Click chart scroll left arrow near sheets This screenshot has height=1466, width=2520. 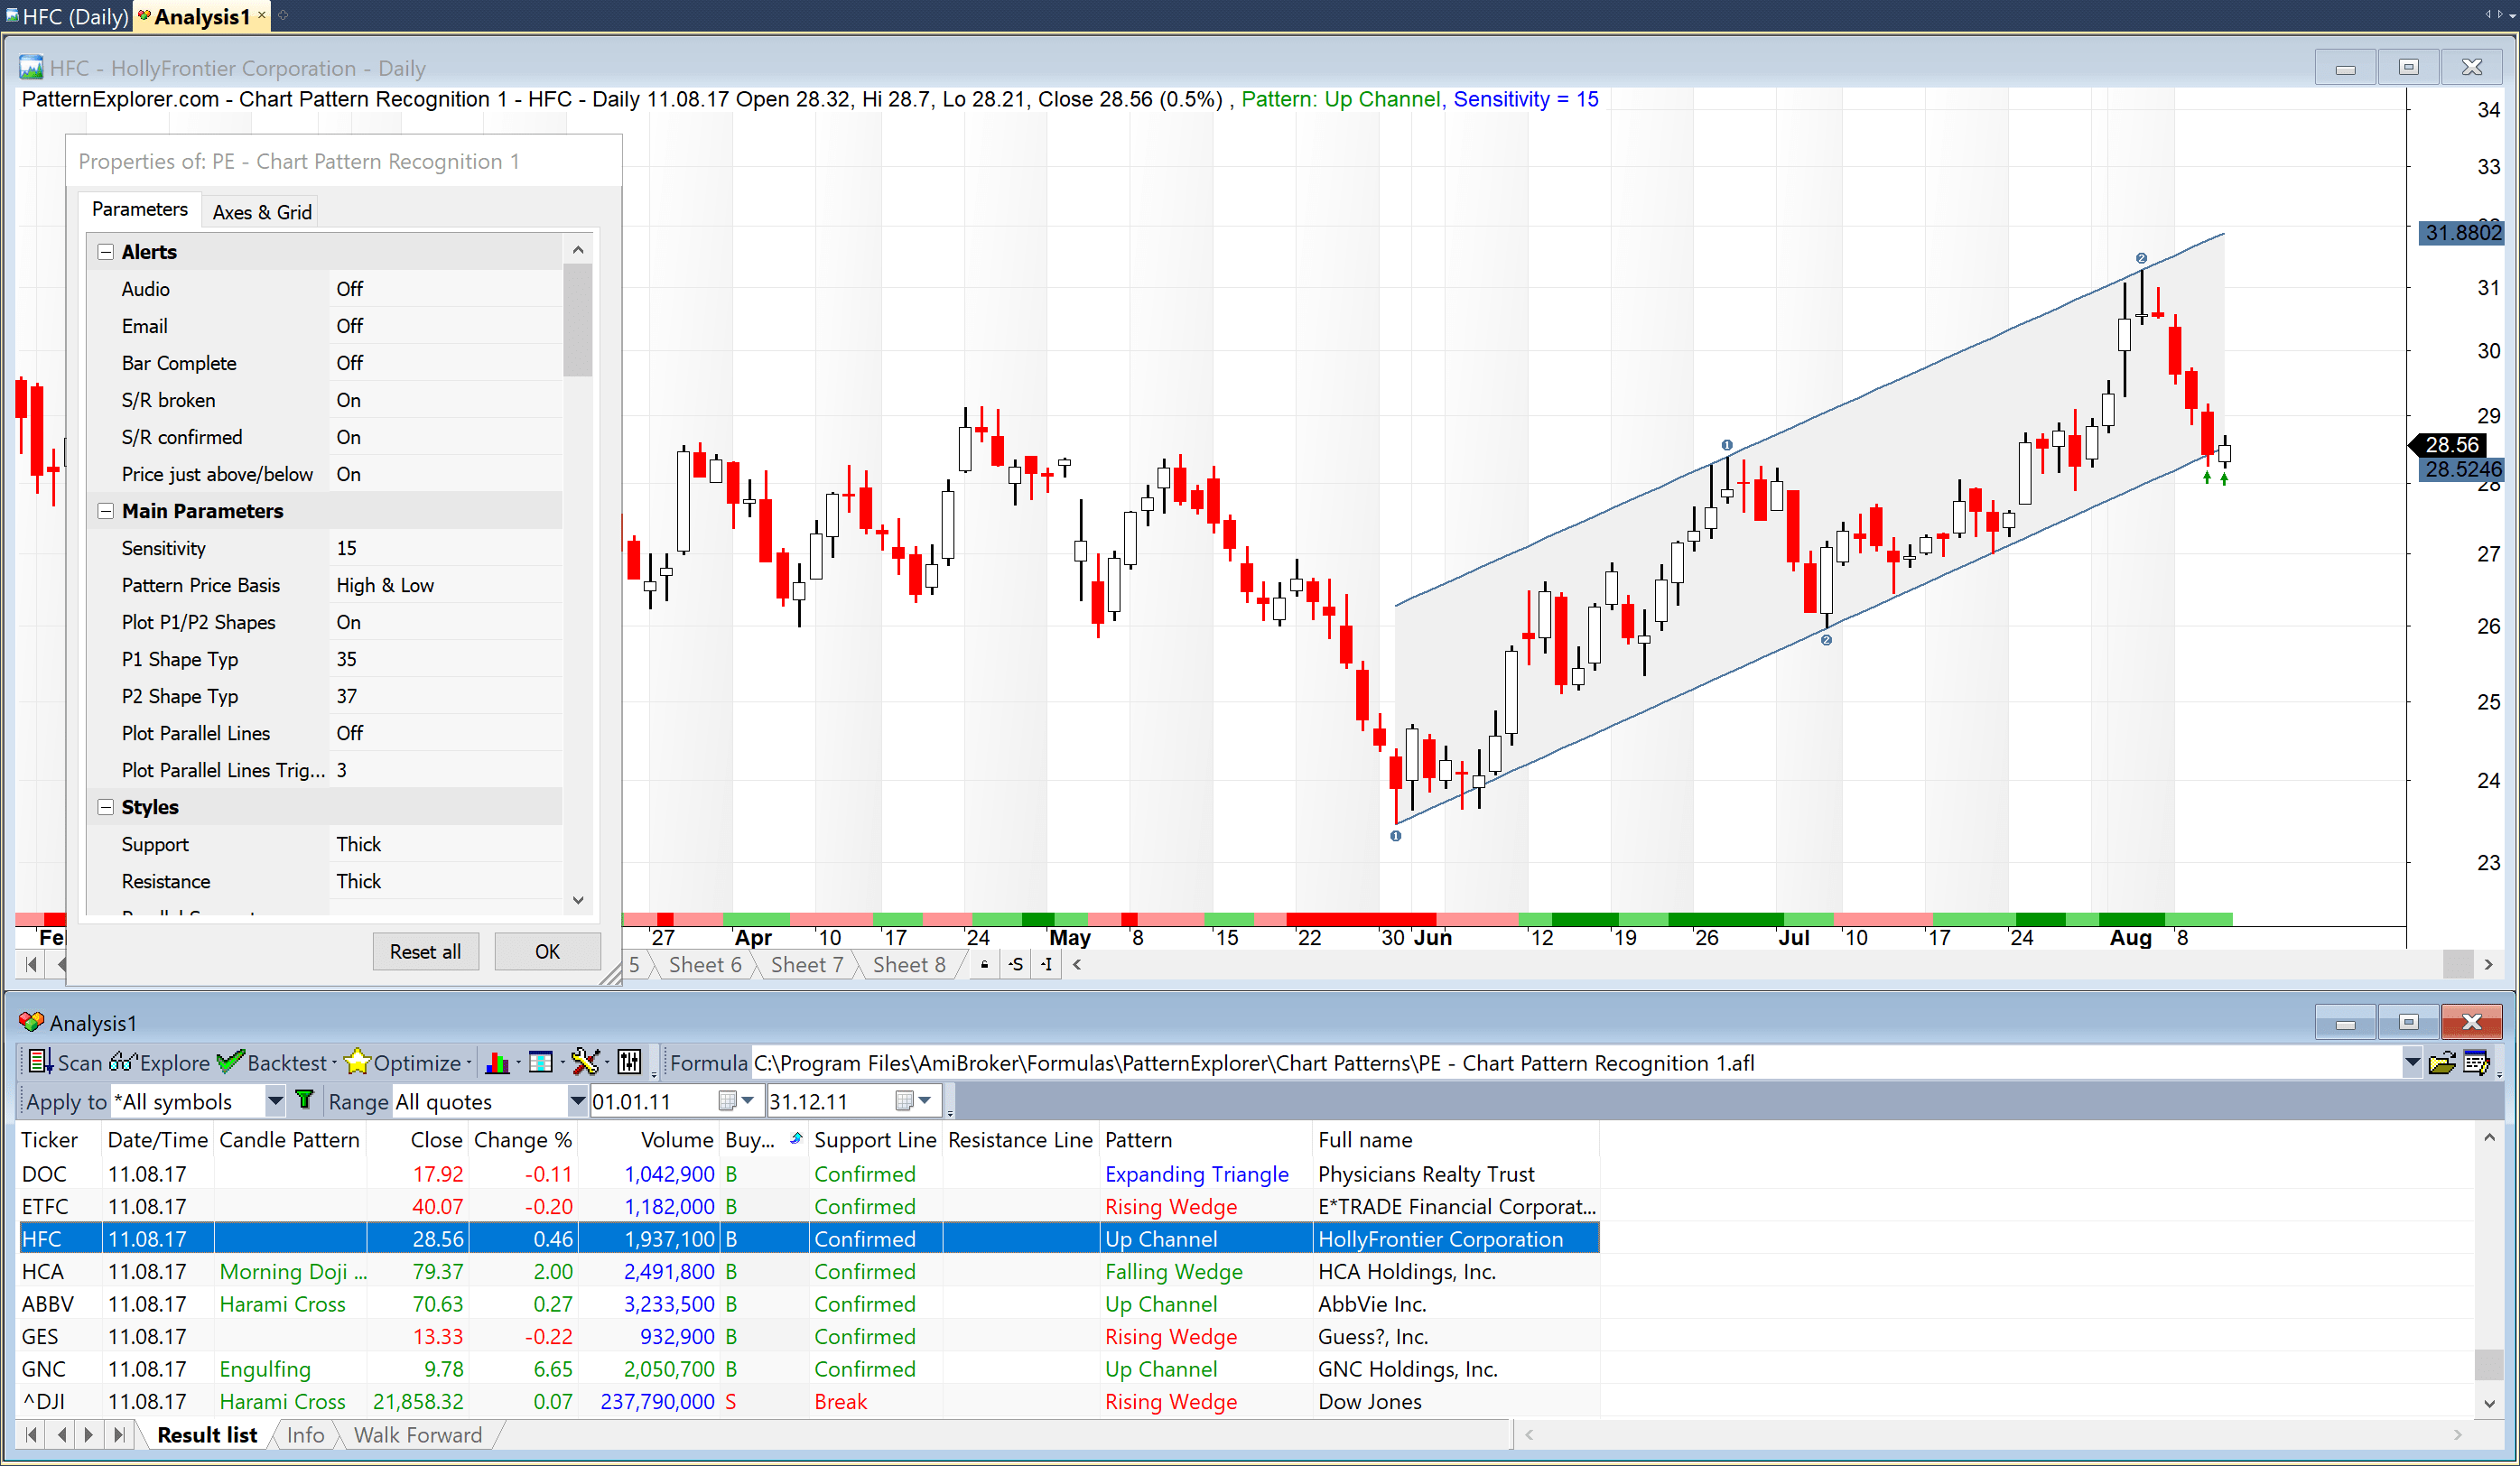(x=1077, y=964)
